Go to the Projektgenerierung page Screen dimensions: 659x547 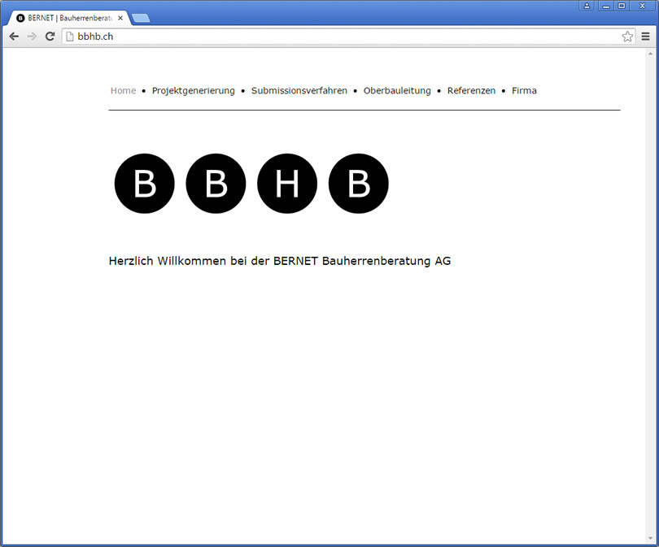(193, 91)
